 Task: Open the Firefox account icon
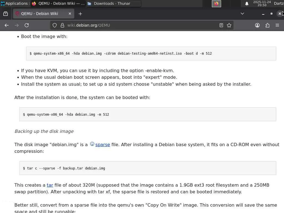tap(257, 25)
